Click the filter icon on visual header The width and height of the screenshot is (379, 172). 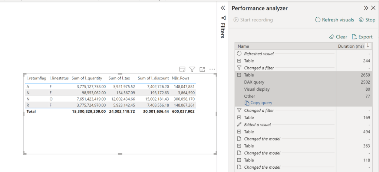(192, 69)
